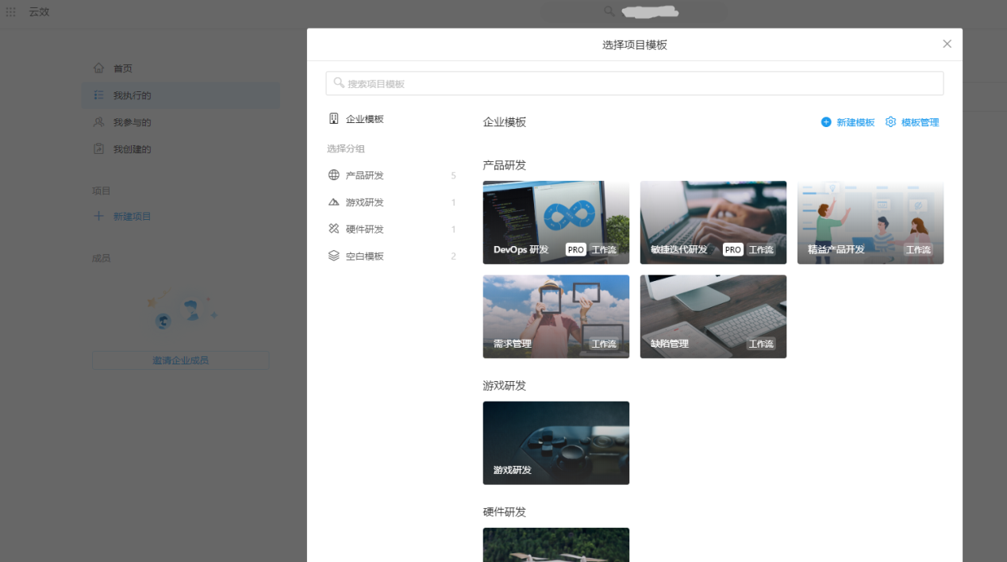Click the 云效 logo text
Image resolution: width=1007 pixels, height=562 pixels.
39,12
